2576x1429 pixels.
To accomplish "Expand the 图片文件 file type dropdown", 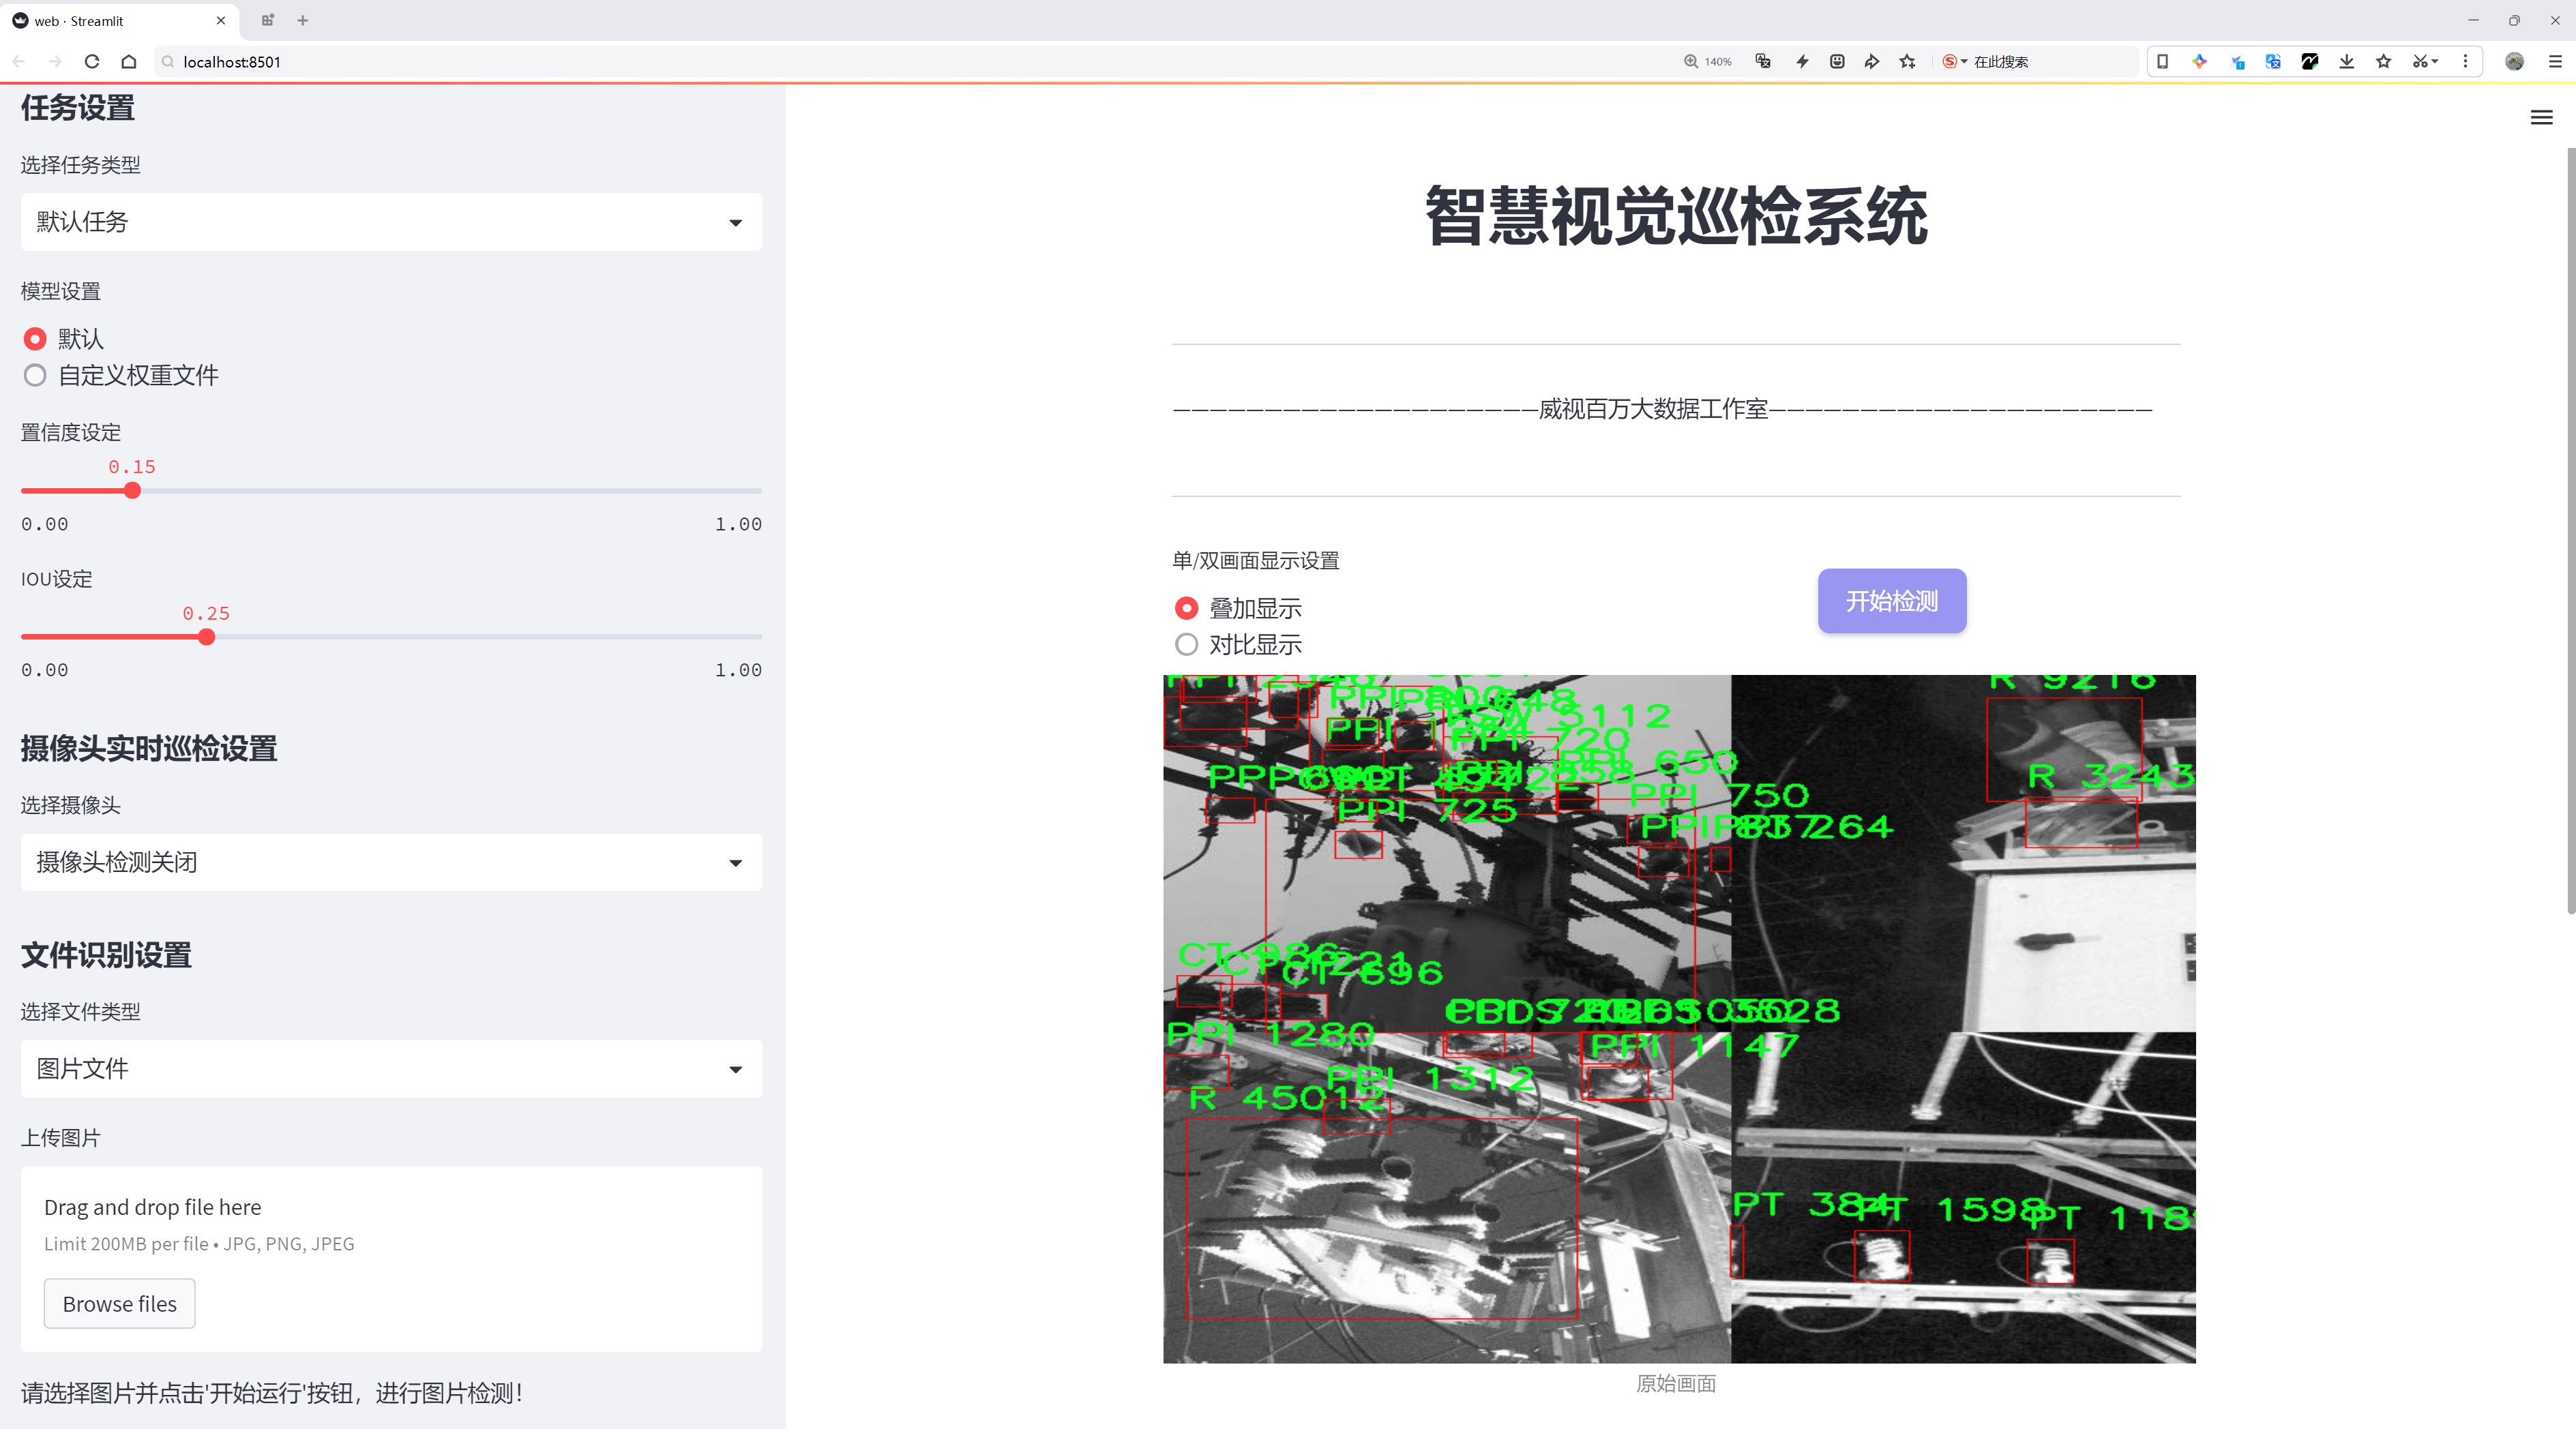I will (x=390, y=1068).
